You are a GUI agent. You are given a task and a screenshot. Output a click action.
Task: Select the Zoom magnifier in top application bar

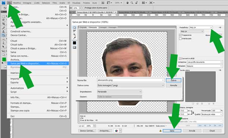pyautogui.click(x=132, y=3)
